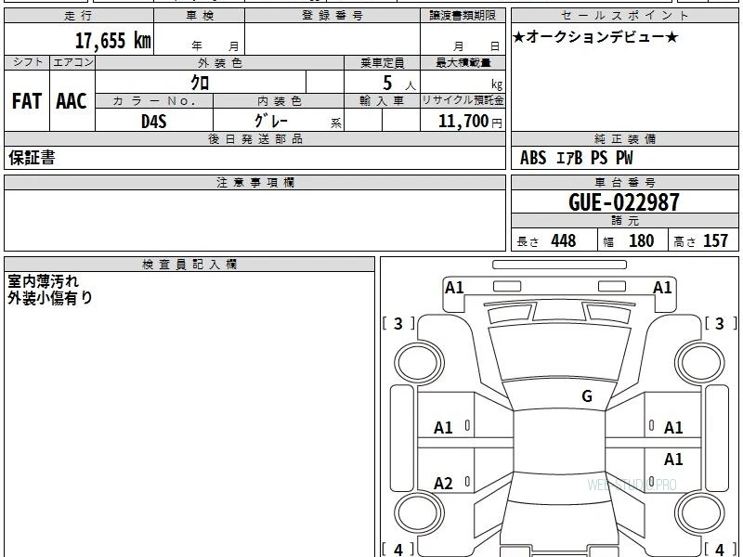Click the 検査員記入欄 header
The width and height of the screenshot is (743, 557).
click(x=189, y=265)
